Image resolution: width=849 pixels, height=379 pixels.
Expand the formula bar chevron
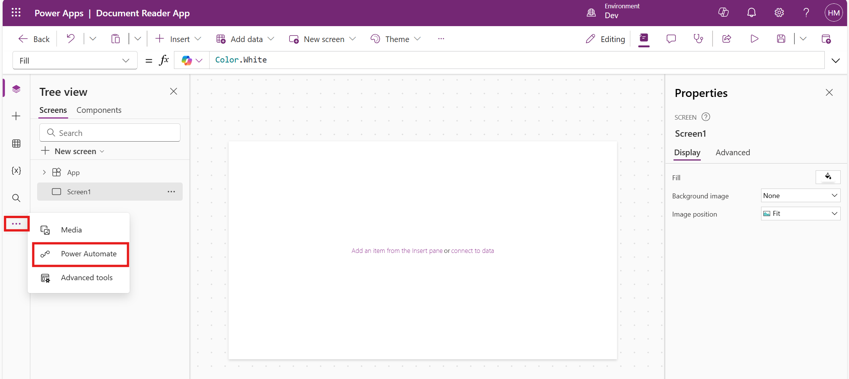click(835, 61)
